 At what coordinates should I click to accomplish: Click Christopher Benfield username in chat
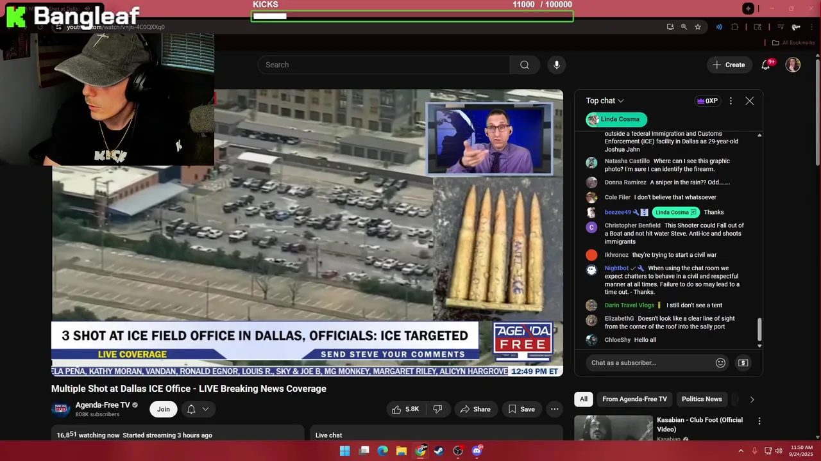632,226
